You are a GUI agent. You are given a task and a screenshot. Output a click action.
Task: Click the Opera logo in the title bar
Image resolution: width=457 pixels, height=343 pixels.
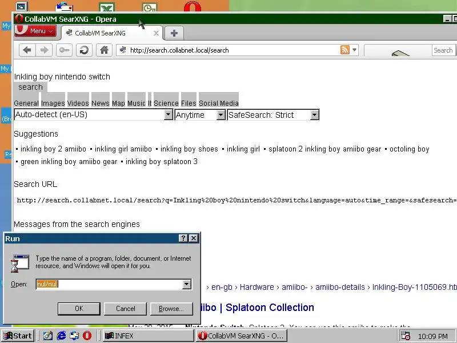tap(19, 19)
